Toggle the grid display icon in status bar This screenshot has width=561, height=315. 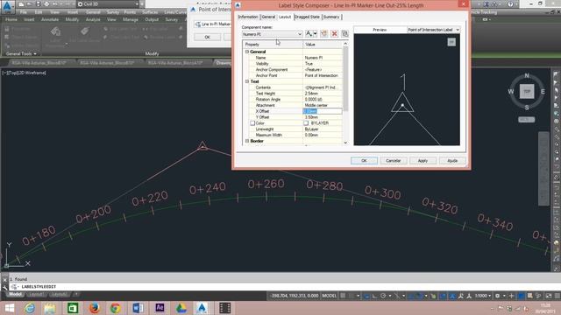point(343,296)
